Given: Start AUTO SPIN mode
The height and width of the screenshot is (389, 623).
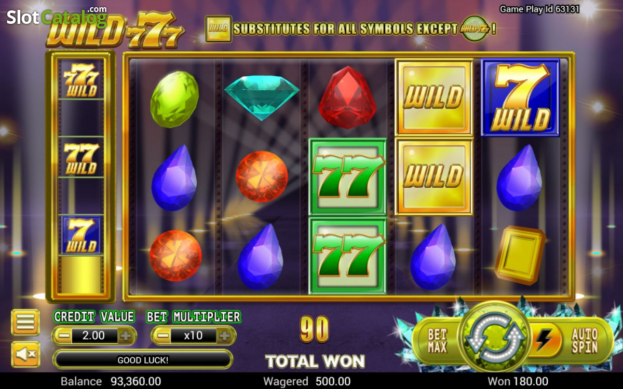Looking at the screenshot, I should (585, 340).
